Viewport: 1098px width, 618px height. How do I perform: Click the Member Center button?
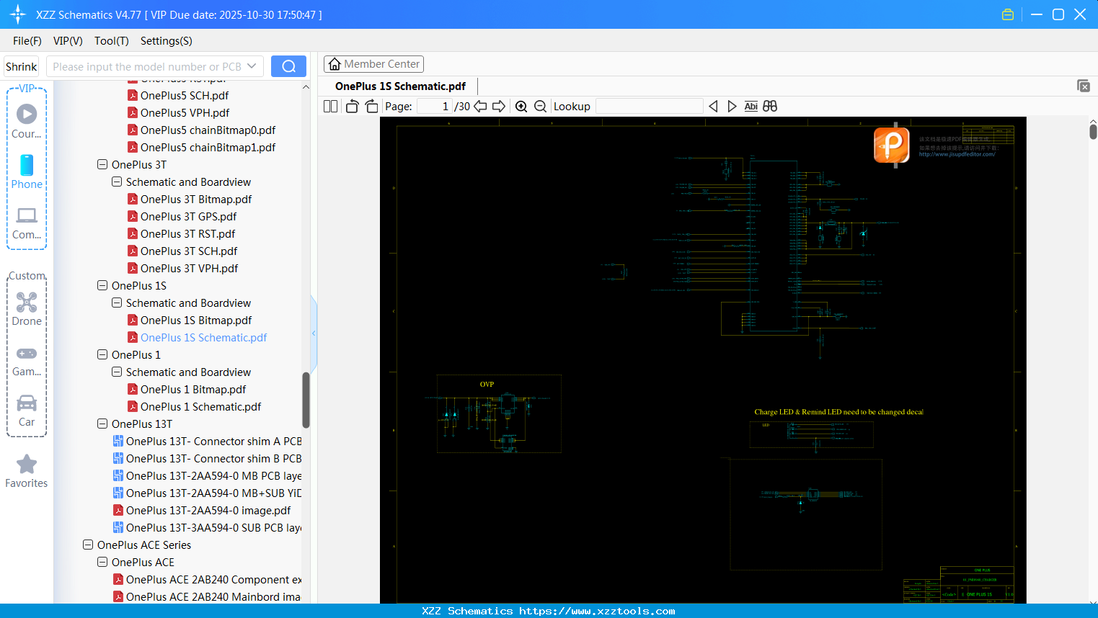point(373,63)
